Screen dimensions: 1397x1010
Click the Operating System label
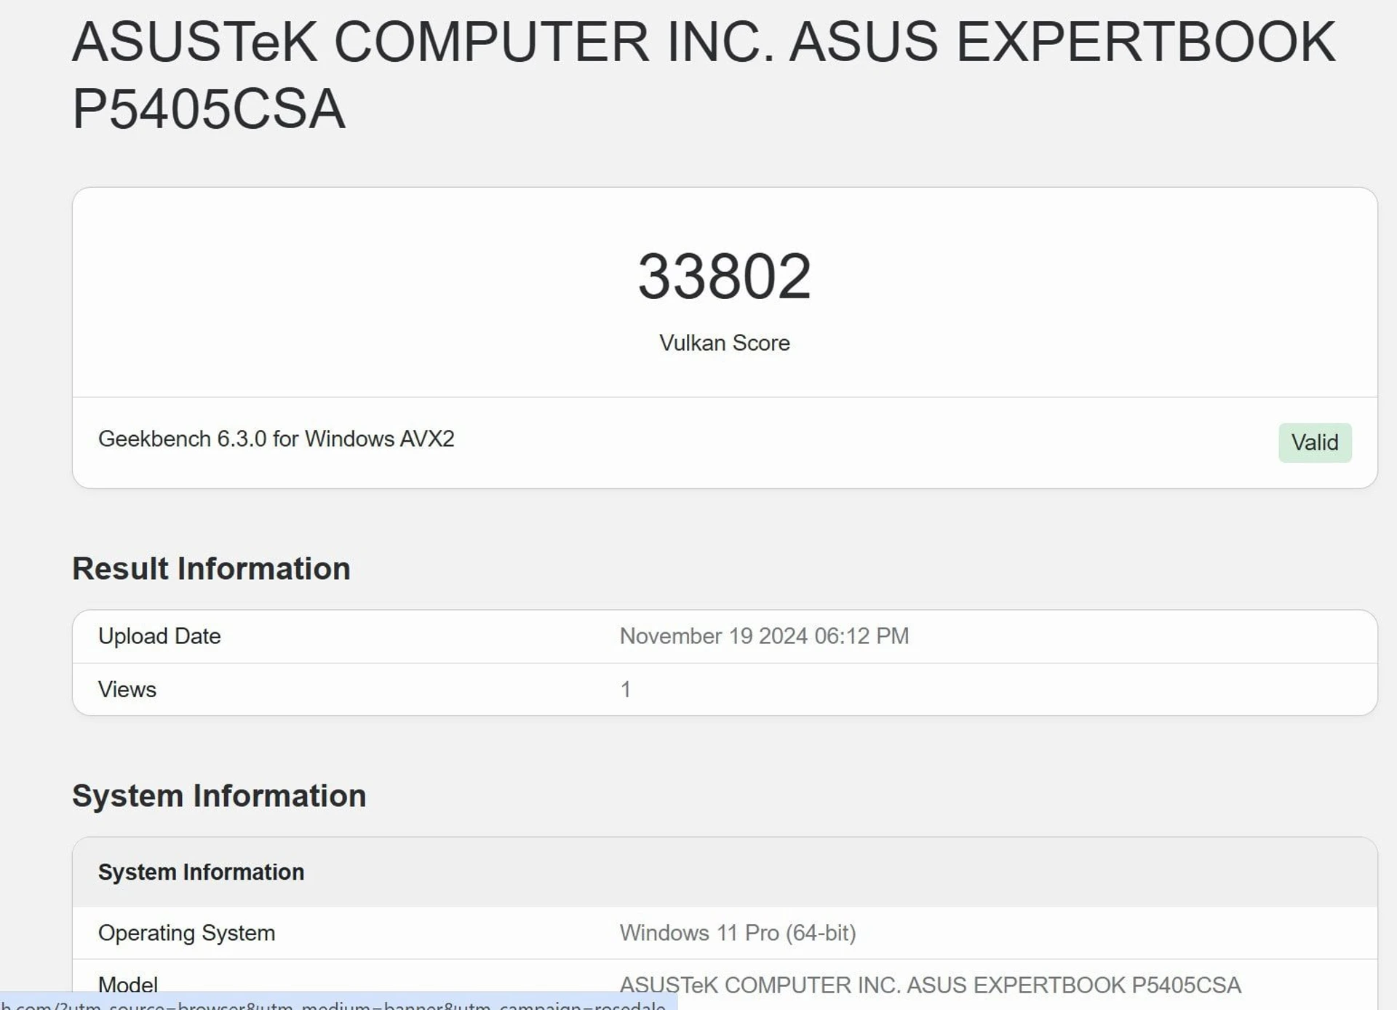tap(186, 933)
